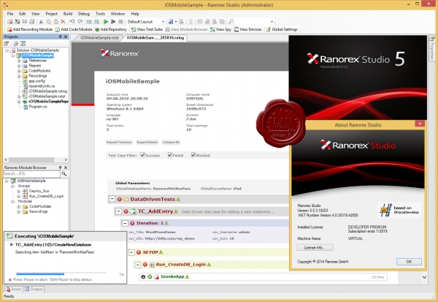Screen dimensions: 438x302
Task: Expand the References node in Projects tree
Action: point(19,61)
